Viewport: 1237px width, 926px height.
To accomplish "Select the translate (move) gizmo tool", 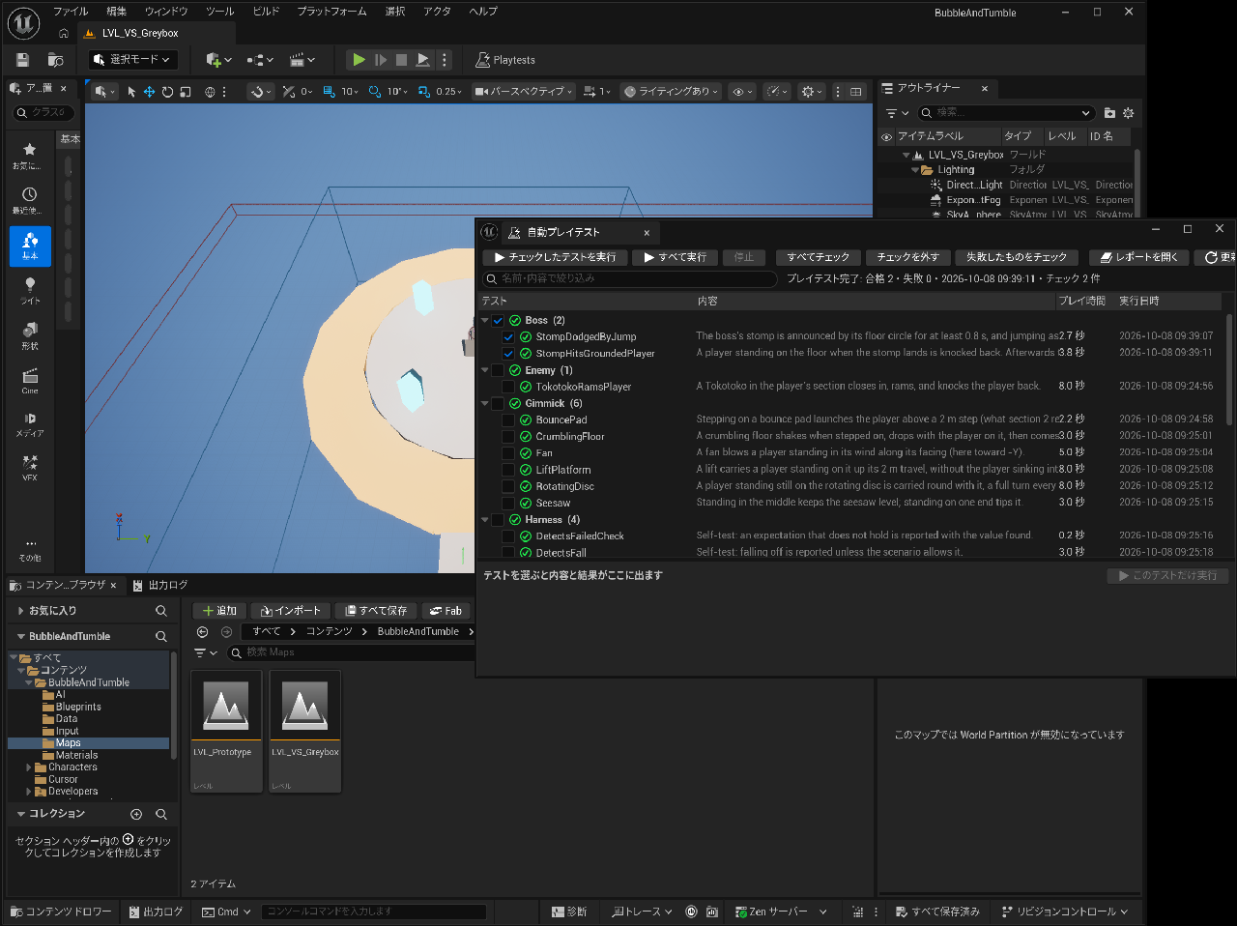I will [149, 92].
